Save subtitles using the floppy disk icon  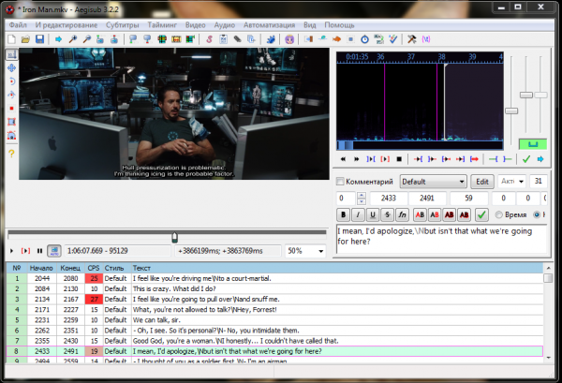coord(39,39)
